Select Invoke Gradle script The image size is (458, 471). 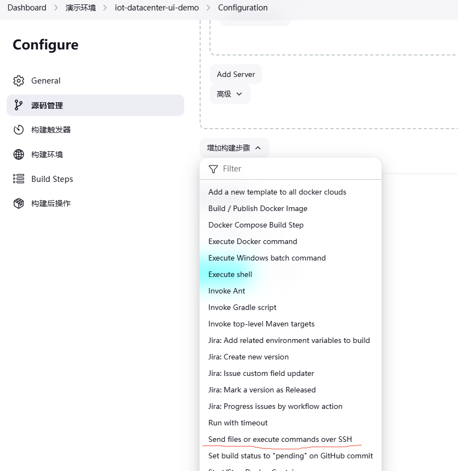291,307
